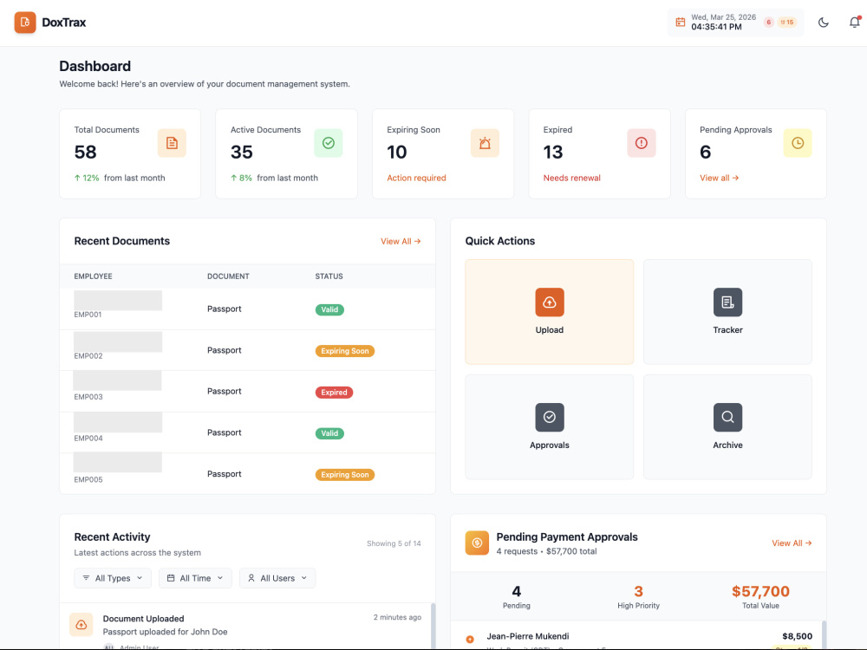
Task: Click the Total Documents file icon
Action: coord(172,143)
